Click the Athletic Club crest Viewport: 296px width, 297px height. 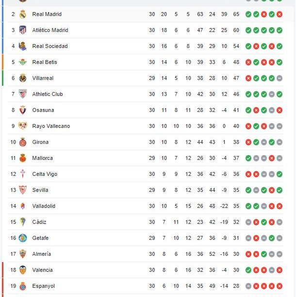tap(23, 94)
